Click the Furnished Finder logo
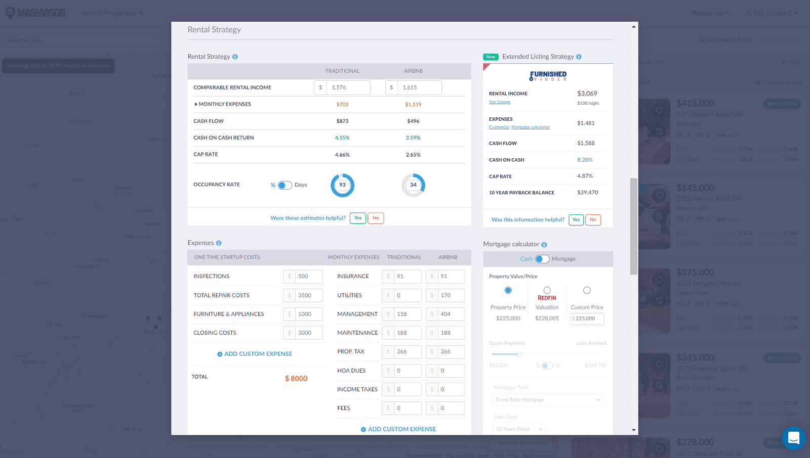 click(x=548, y=76)
